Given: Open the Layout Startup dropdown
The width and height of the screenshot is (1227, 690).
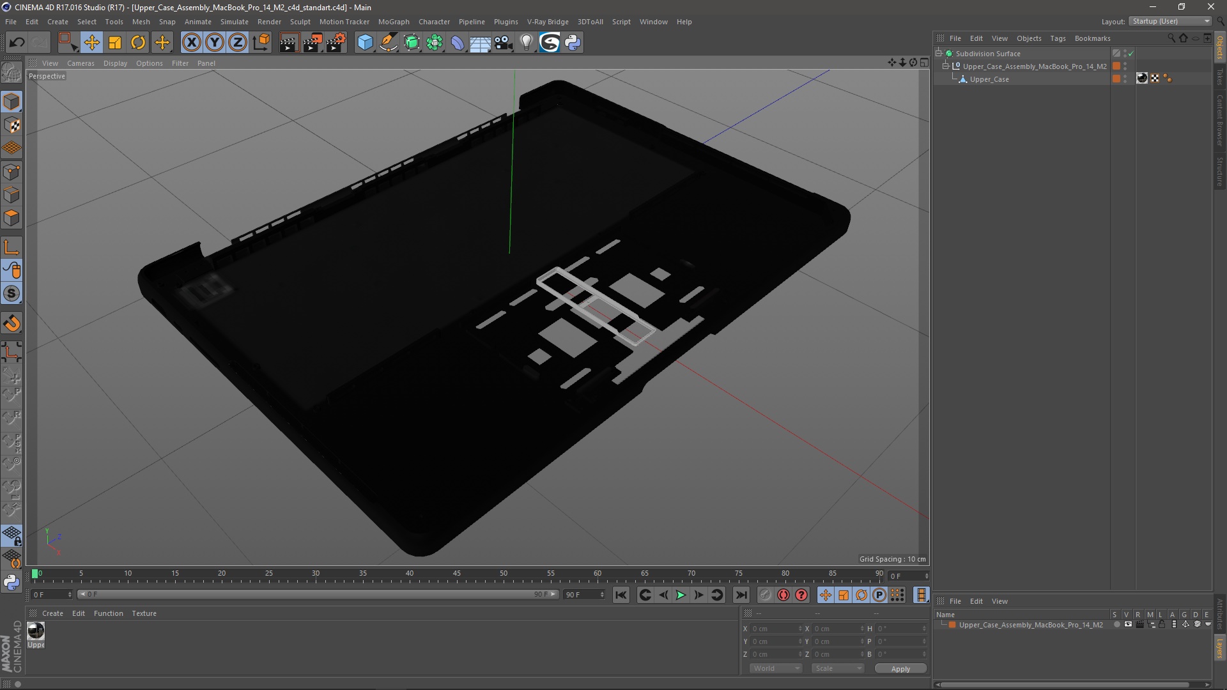Looking at the screenshot, I should click(1171, 21).
